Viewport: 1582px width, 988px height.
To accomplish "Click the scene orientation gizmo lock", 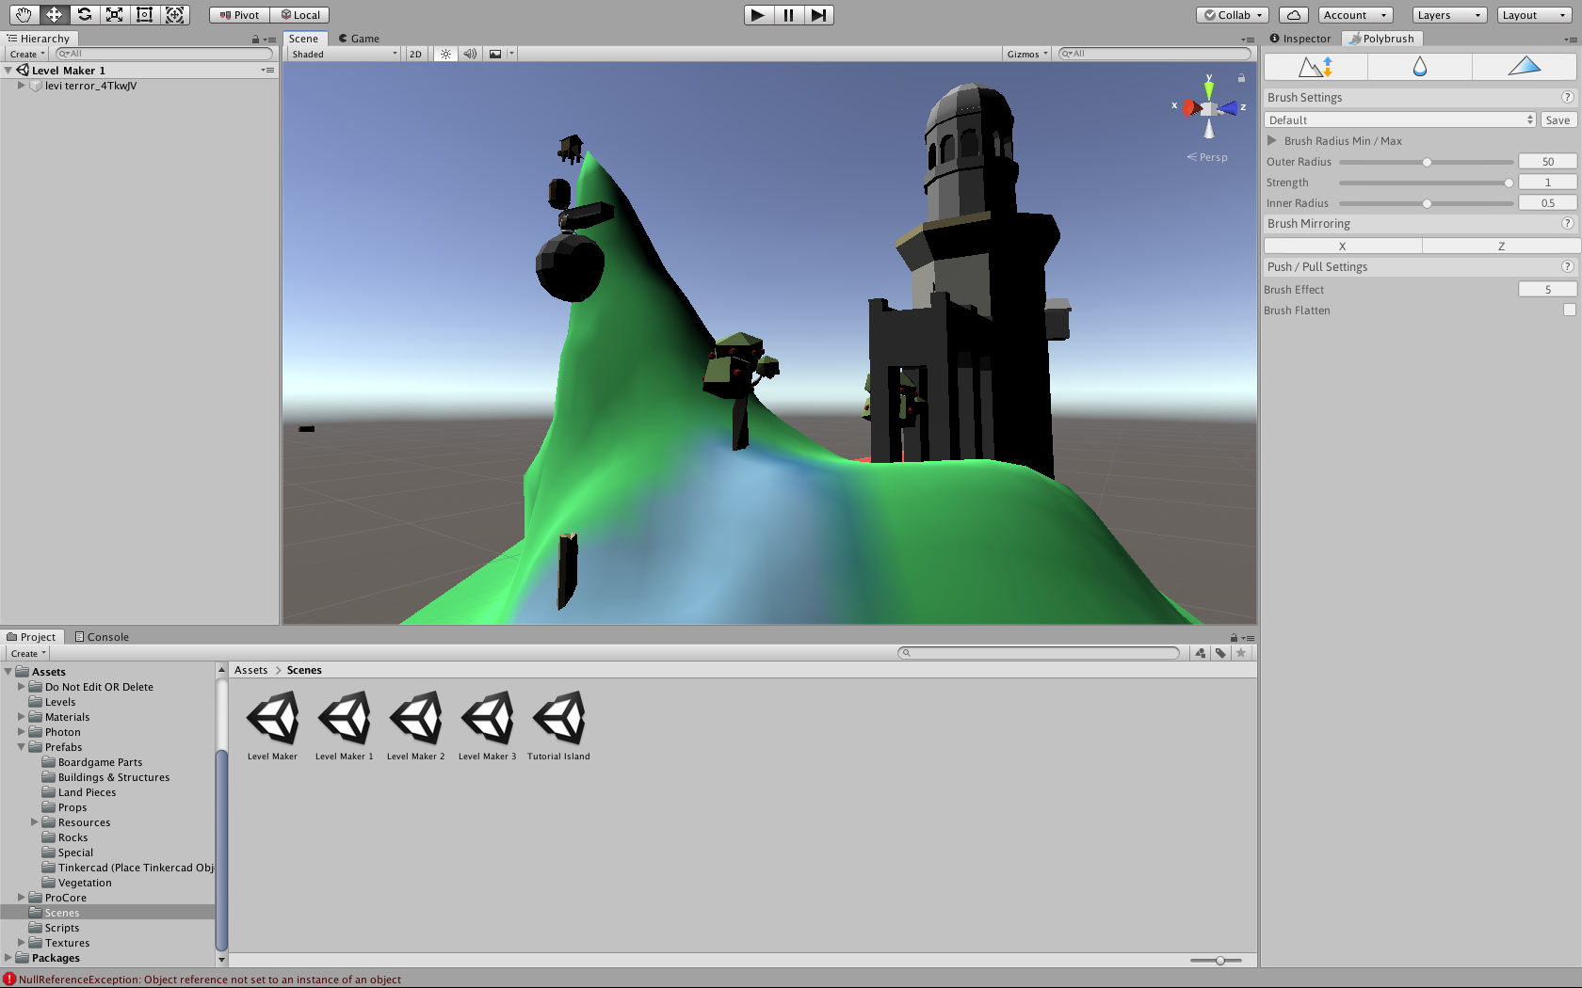I will tap(1241, 78).
